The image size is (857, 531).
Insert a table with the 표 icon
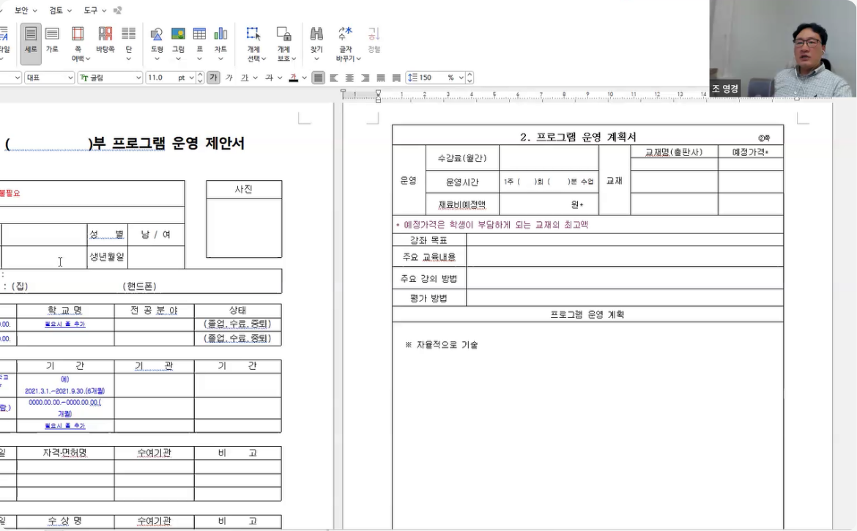tap(199, 40)
